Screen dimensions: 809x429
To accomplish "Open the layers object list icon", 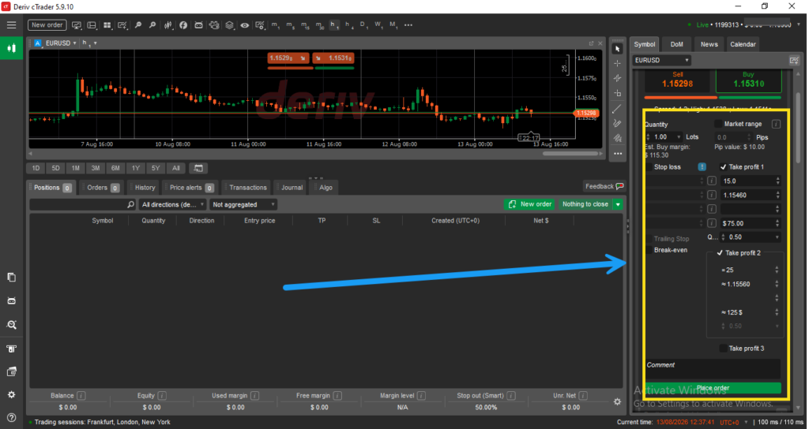I will pos(230,24).
